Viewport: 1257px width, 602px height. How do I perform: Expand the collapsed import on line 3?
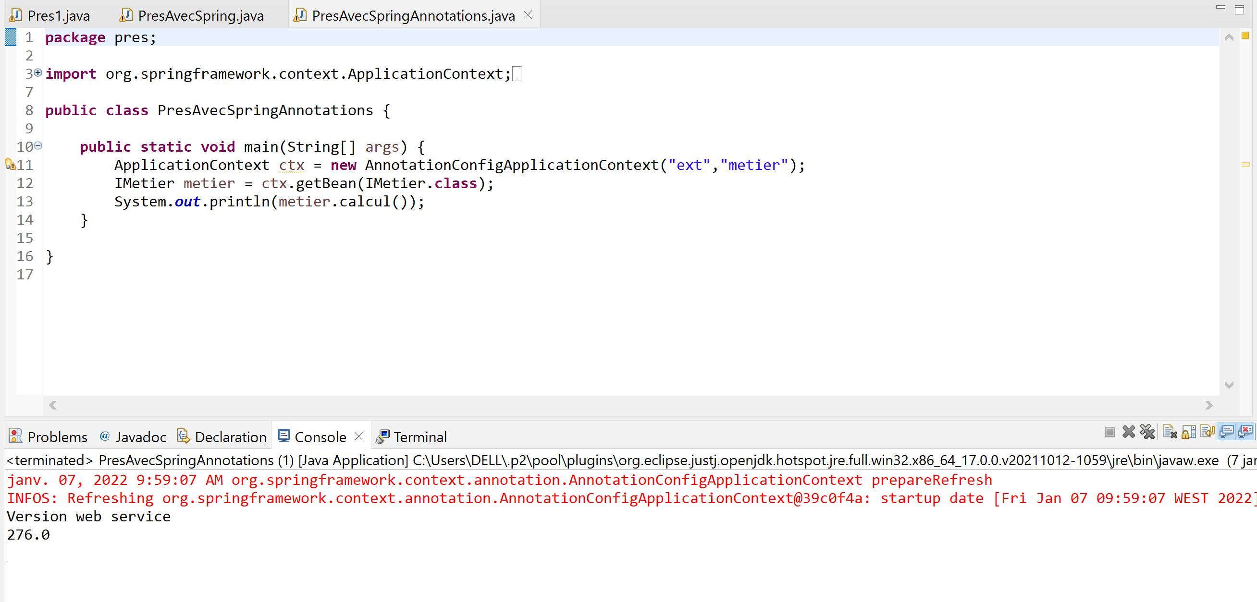(38, 73)
